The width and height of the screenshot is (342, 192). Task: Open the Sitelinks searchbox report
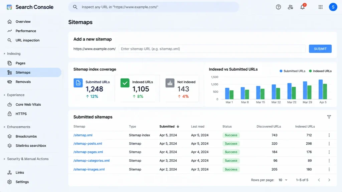click(x=31, y=146)
